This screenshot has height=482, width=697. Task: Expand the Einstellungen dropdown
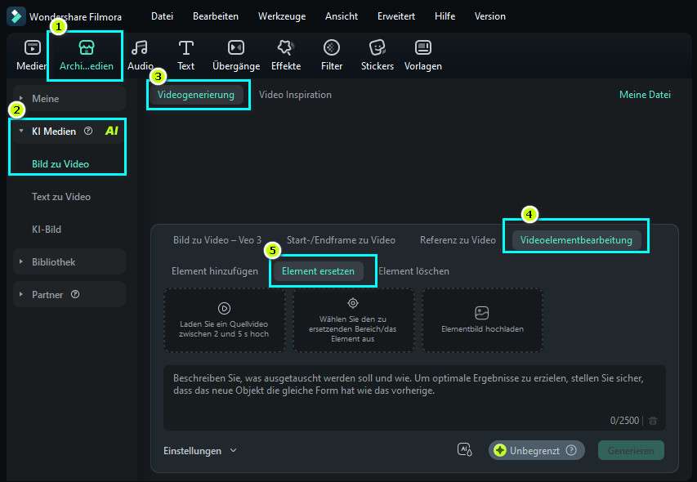click(x=200, y=450)
